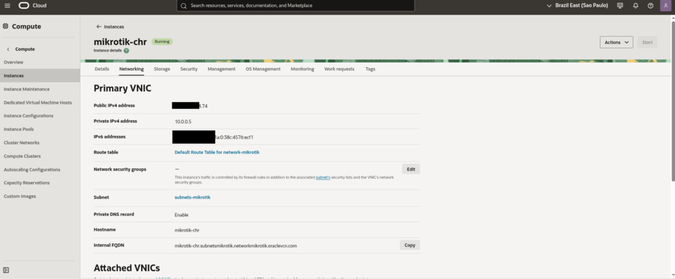Viewport: 675px width, 279px height.
Task: Expand the Actions dropdown
Action: [616, 42]
